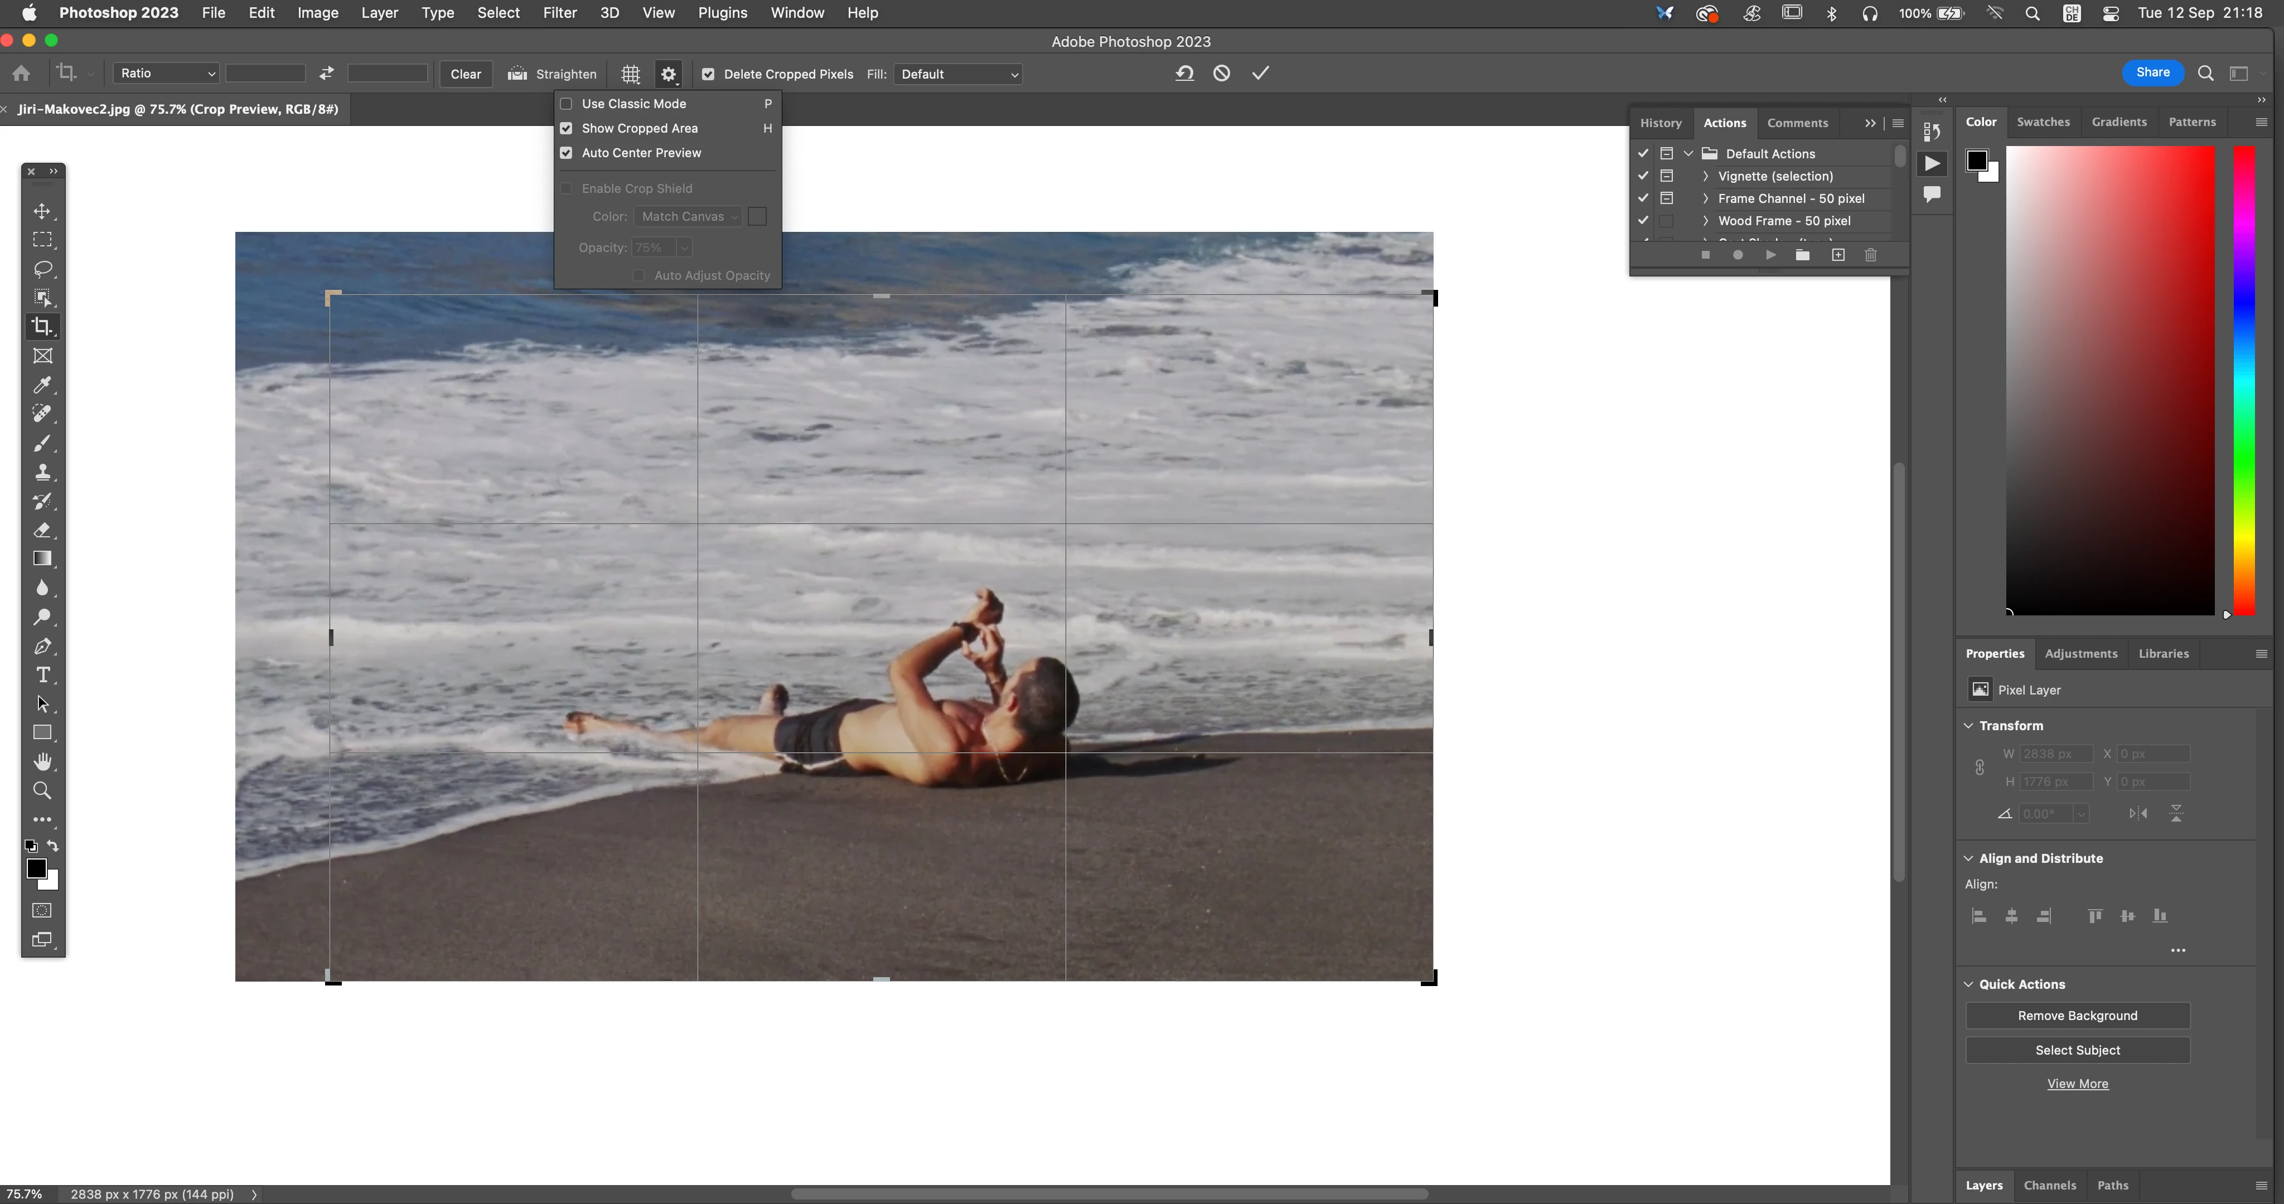The width and height of the screenshot is (2284, 1204).
Task: Select the Eyedropper tool
Action: pos(42,385)
